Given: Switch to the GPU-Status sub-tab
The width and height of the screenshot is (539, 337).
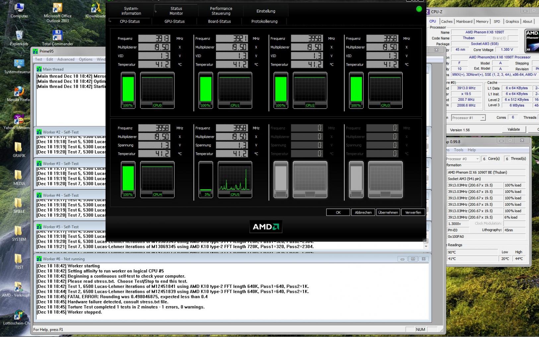Looking at the screenshot, I should coord(174,21).
